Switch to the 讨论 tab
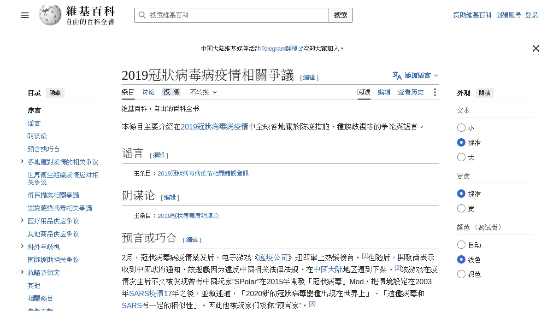Screen dimensions: 553x311 [x=148, y=92]
